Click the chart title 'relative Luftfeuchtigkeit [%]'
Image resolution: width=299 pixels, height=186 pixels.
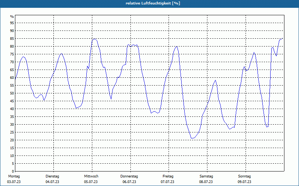(153, 3)
